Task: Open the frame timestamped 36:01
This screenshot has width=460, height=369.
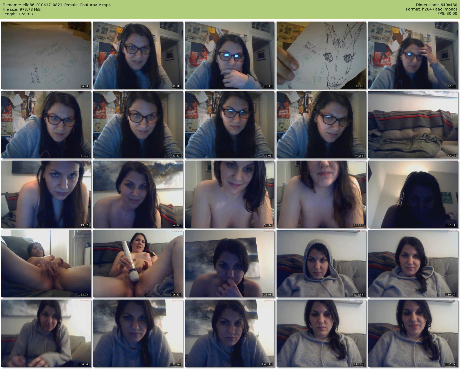Action: point(229,125)
